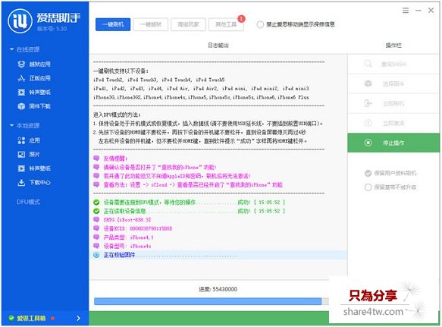
Task: Switch to the 一键越狱 tab
Action: pyautogui.click(x=151, y=24)
